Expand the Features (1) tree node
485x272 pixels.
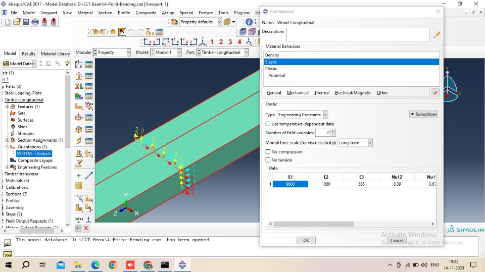click(7, 106)
